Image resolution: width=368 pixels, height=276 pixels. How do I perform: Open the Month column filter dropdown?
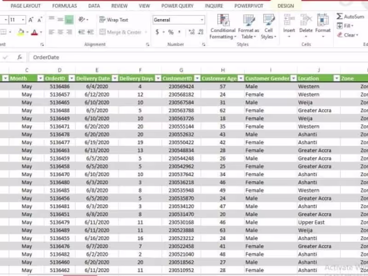40,78
